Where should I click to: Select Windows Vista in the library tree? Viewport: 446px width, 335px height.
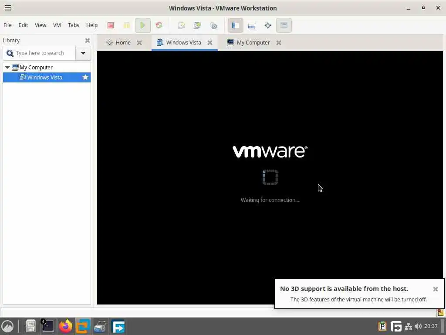tap(45, 78)
